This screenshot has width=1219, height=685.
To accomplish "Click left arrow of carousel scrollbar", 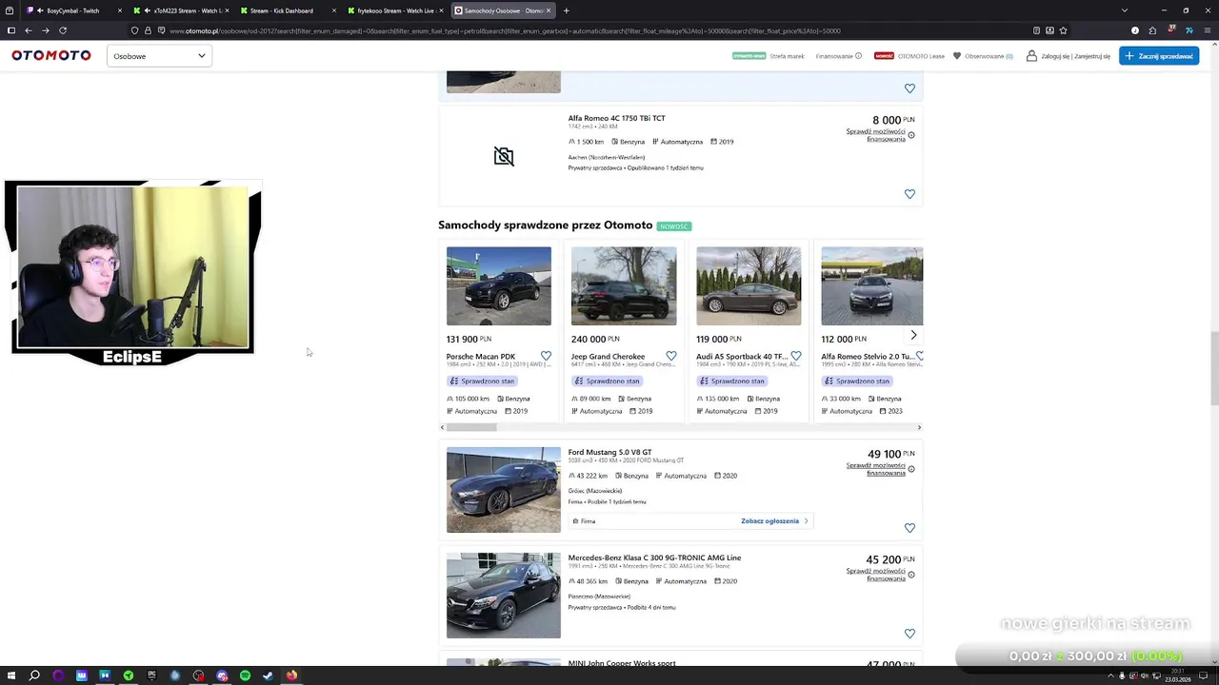I will tap(442, 427).
